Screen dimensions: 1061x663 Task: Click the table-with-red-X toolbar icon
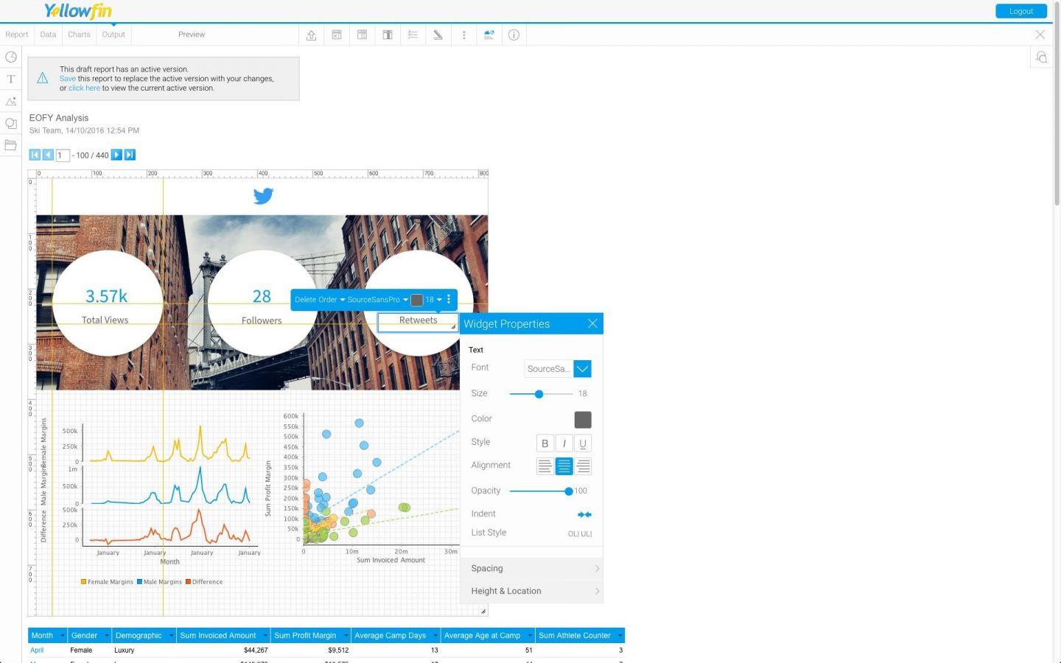pos(337,35)
